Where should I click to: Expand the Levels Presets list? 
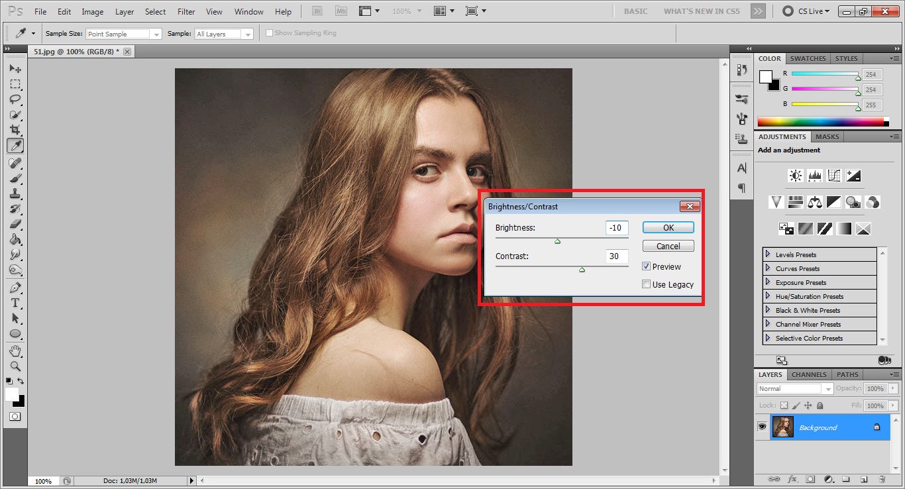click(768, 254)
